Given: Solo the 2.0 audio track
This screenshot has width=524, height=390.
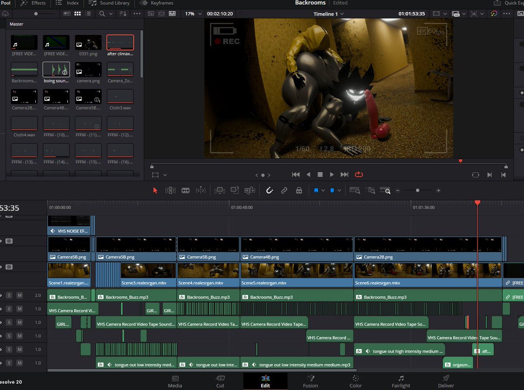Looking at the screenshot, I should [9, 295].
